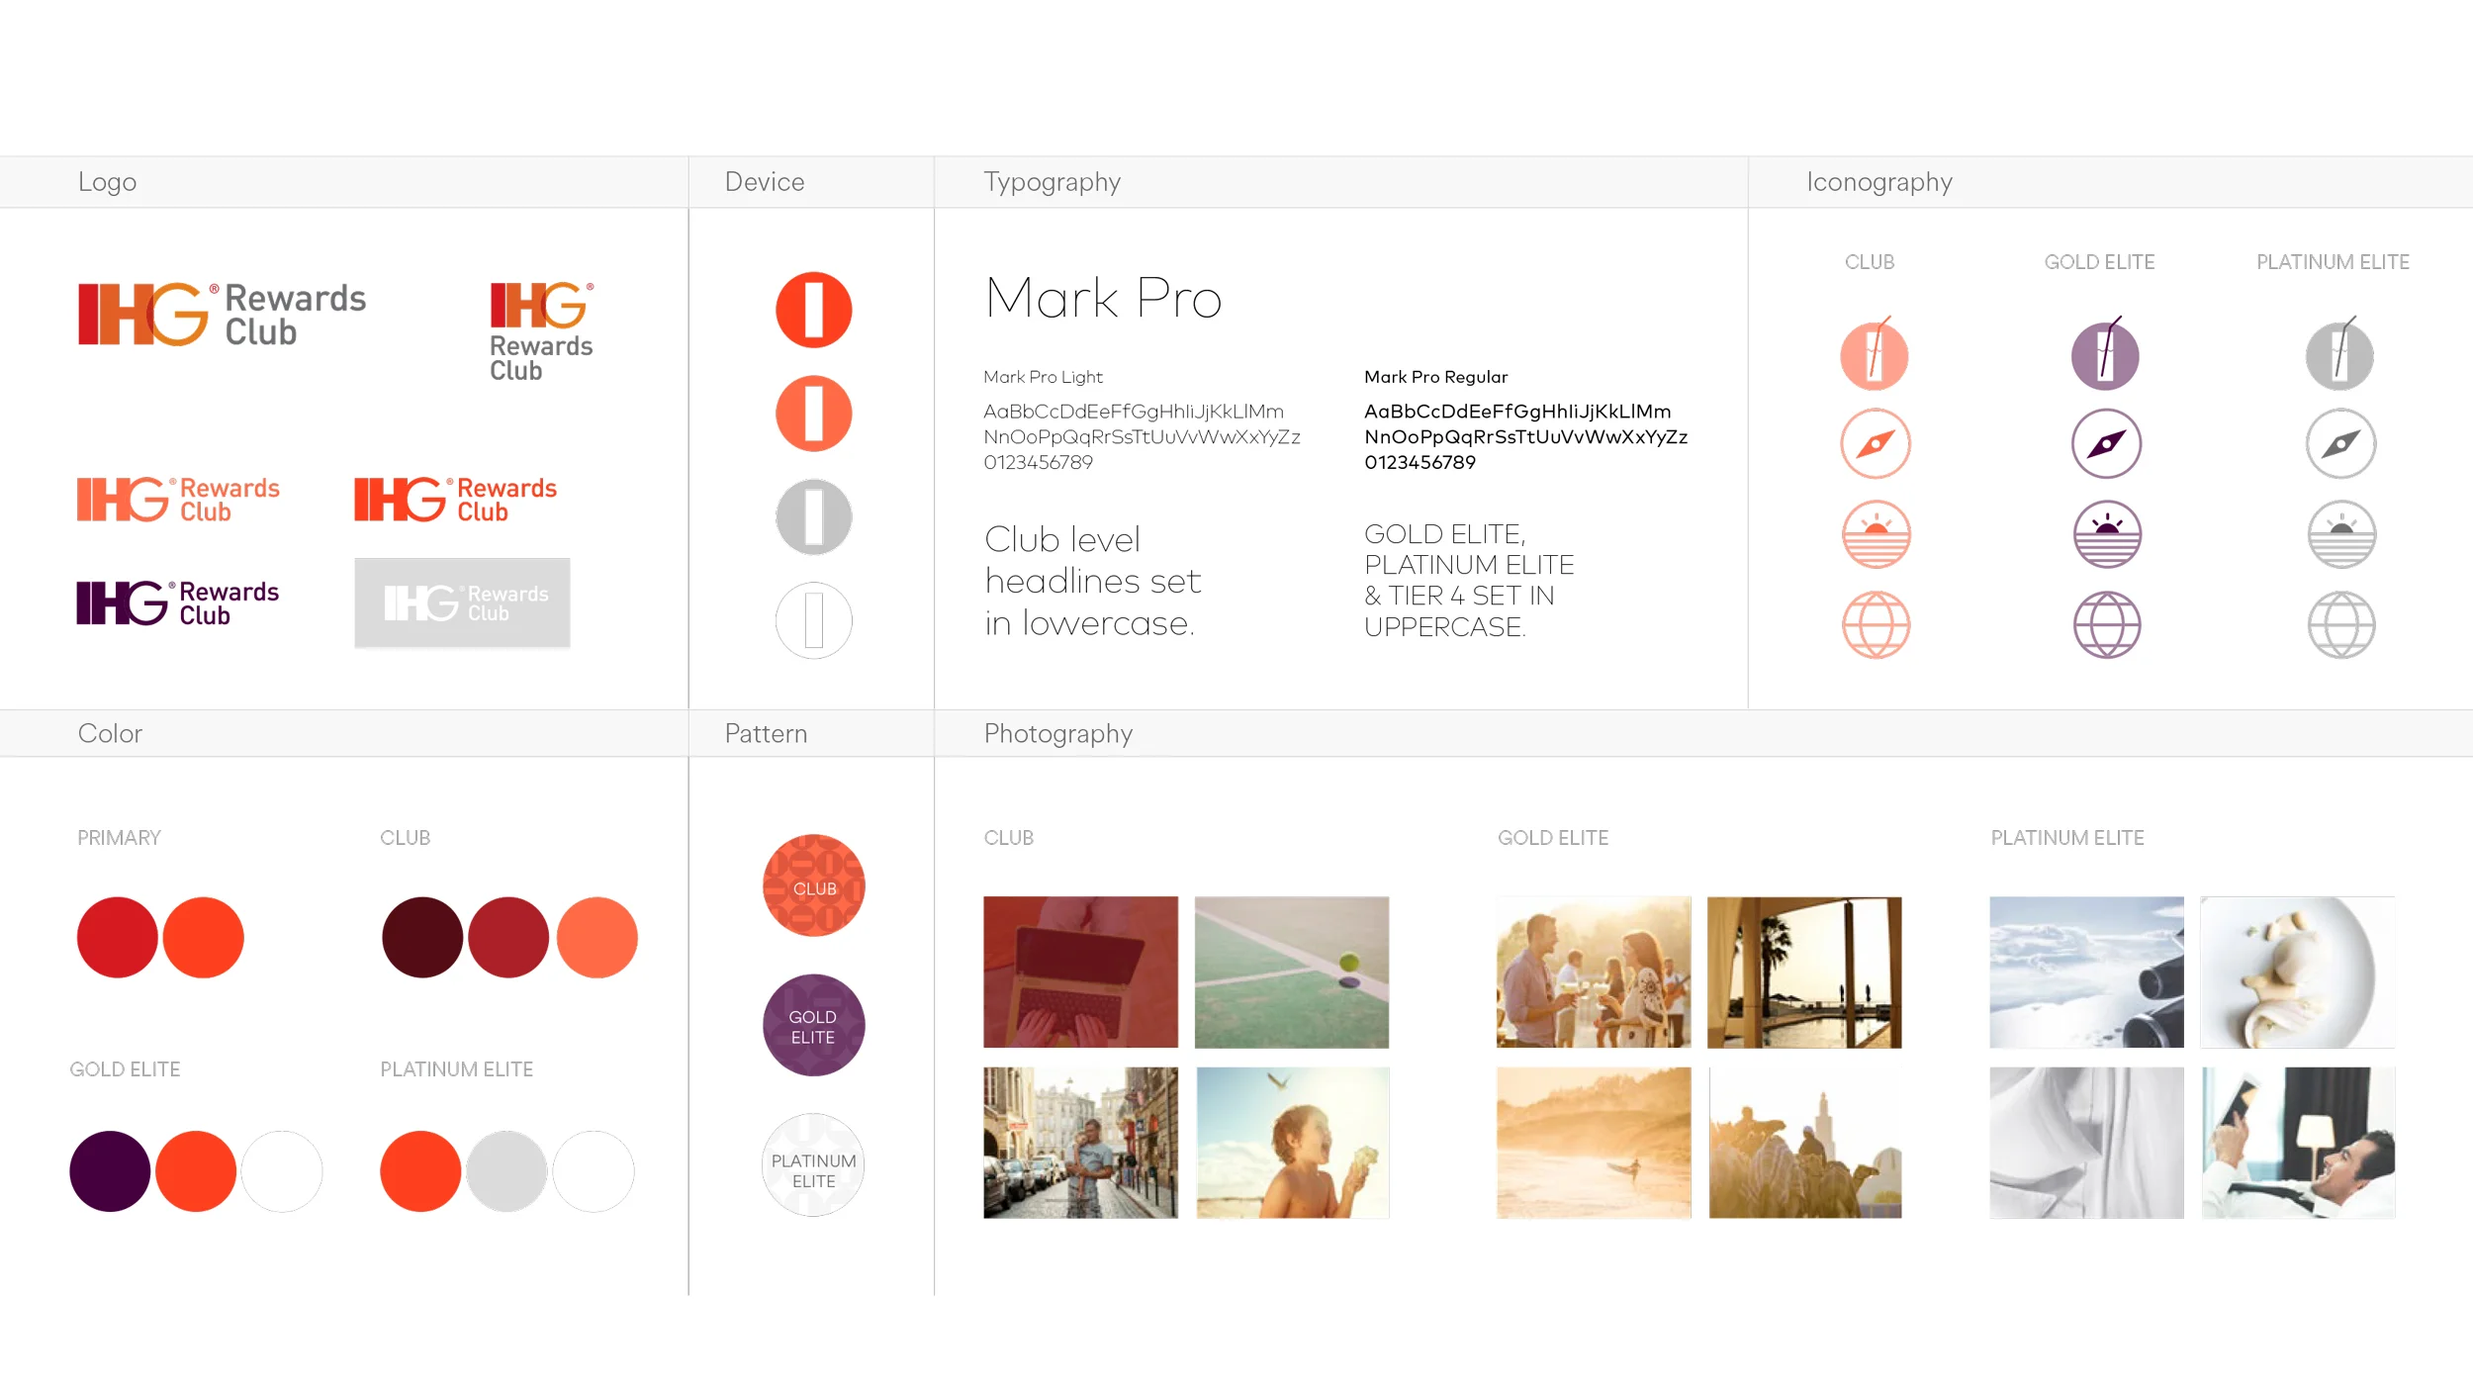Image resolution: width=2473 pixels, height=1390 pixels.
Task: Click the Primary orange-red color swatch
Action: click(204, 938)
